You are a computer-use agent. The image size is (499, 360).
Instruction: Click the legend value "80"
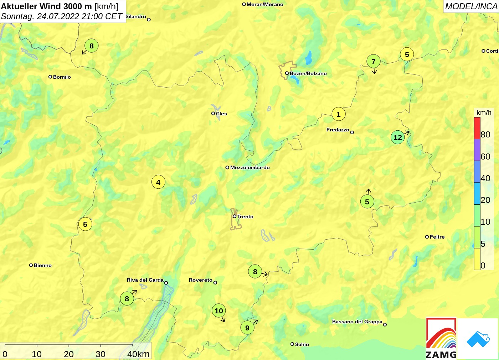click(x=485, y=135)
